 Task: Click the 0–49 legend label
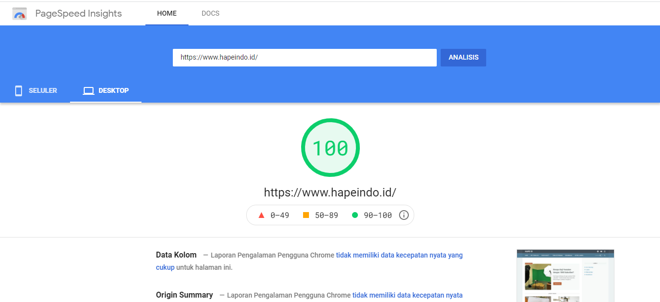pos(280,215)
